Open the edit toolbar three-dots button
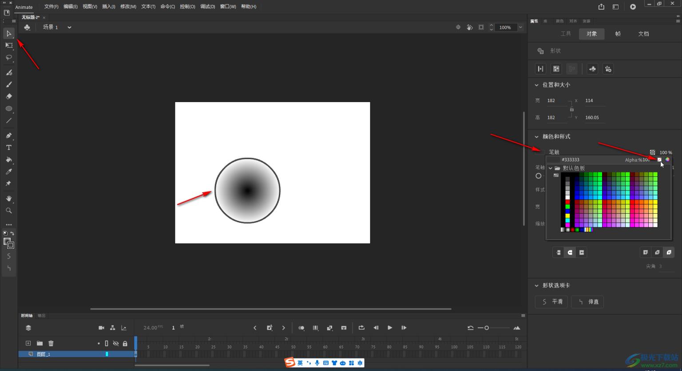The image size is (682, 371). [8, 224]
